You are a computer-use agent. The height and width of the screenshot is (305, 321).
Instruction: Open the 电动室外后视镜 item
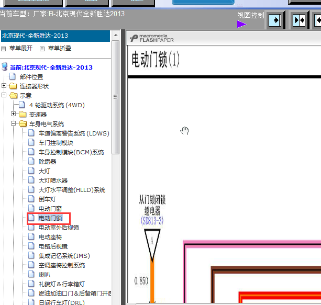(x=59, y=228)
